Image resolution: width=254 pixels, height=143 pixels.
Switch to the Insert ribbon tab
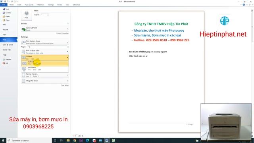click(19, 5)
